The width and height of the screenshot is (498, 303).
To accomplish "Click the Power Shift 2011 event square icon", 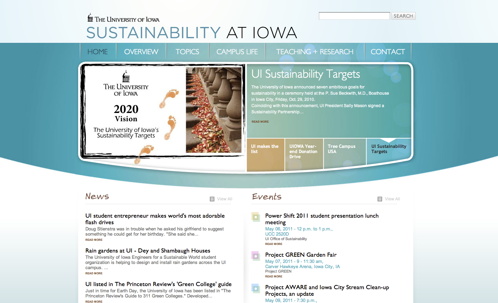I will tap(256, 217).
